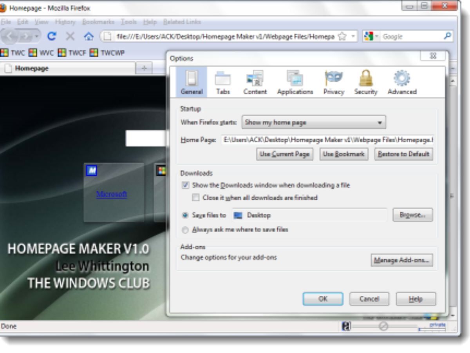This screenshot has height=353, width=470.
Task: Click the status bar zoom slider
Action: click(384, 326)
